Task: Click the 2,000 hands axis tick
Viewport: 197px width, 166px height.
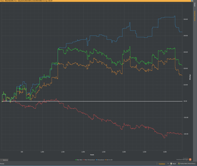Action: click(x=83, y=152)
